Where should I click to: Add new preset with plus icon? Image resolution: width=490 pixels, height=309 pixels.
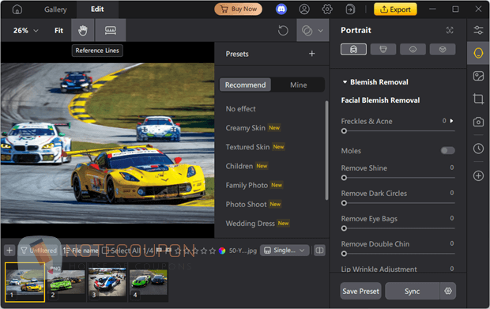coord(312,54)
